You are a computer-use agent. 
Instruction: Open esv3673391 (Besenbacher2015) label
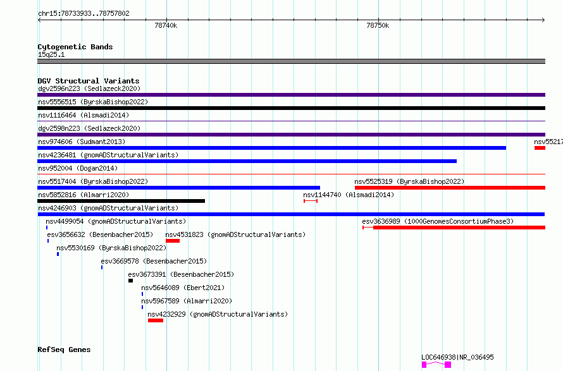point(181,274)
